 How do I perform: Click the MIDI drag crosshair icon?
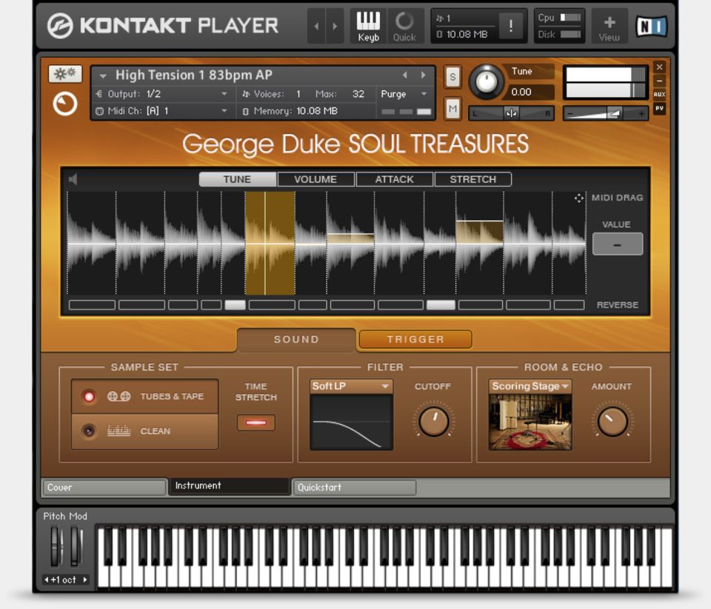click(x=579, y=198)
